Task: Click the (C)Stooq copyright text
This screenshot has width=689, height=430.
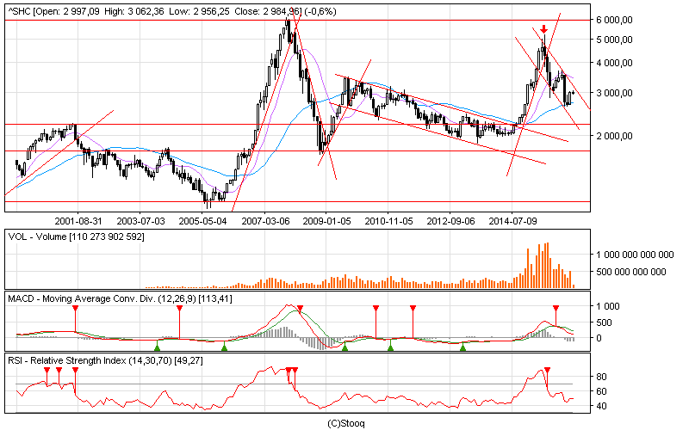Action: point(346,423)
